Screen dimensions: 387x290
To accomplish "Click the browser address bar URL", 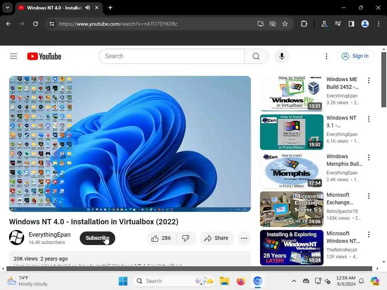I will pyautogui.click(x=118, y=24).
